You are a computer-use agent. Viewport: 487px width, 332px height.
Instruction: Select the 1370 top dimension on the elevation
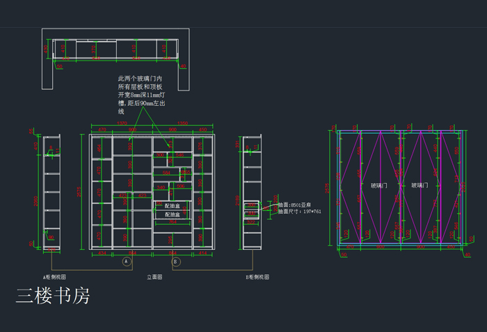click(122, 123)
